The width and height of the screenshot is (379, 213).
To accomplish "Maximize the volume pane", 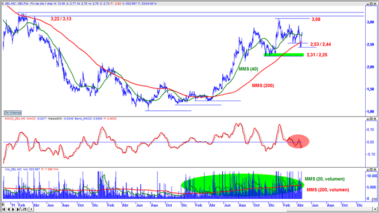I will click(x=372, y=169).
